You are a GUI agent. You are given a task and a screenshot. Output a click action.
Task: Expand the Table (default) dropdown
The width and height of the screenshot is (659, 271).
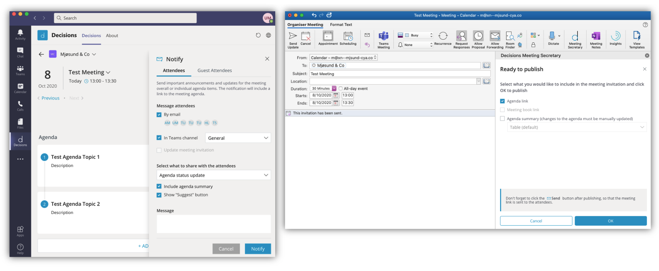point(577,127)
